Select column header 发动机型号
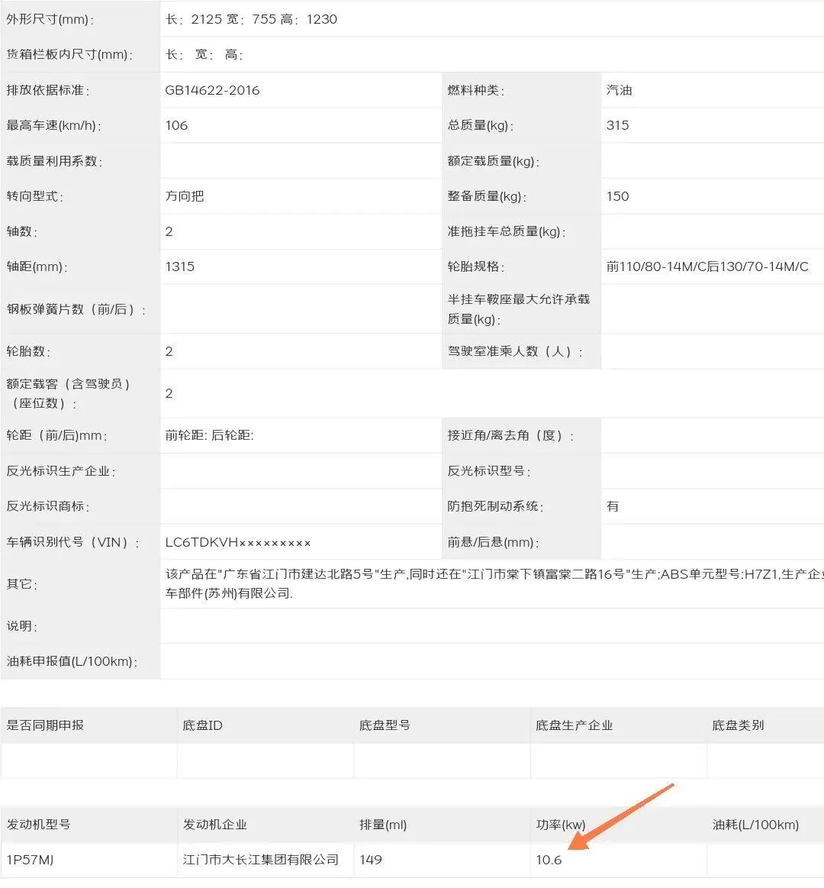The image size is (824, 888). point(38,825)
